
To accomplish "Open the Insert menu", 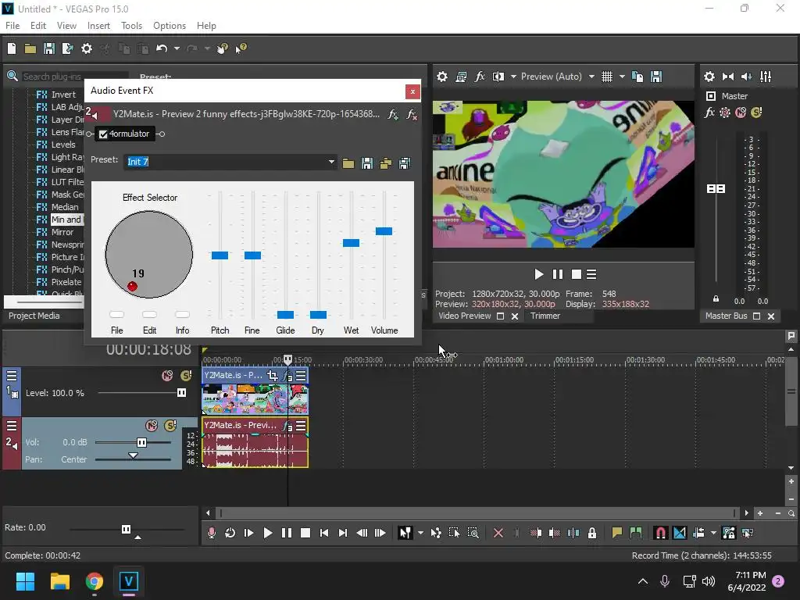I will (98, 26).
